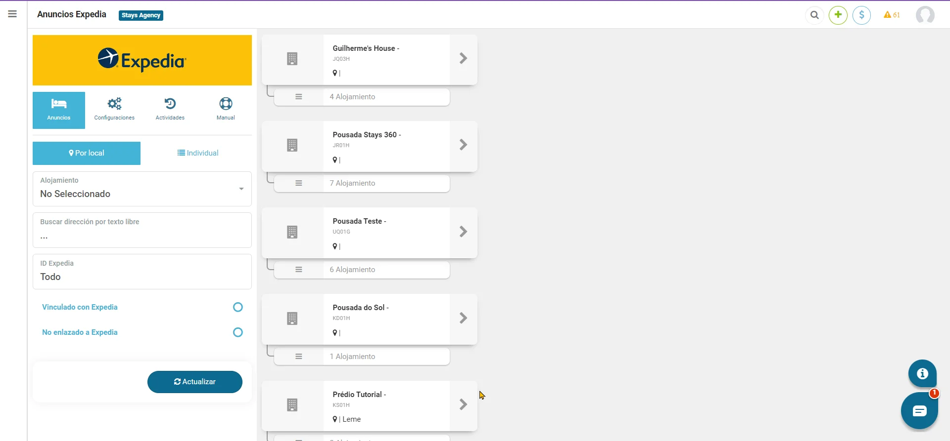Open the Configuraciones gears section

[x=114, y=110]
